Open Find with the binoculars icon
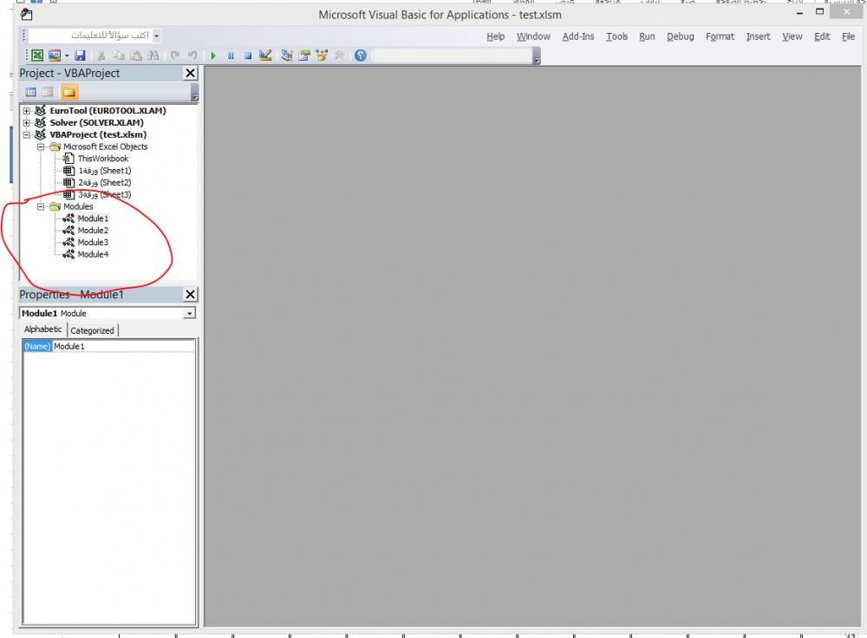This screenshot has width=867, height=638. coord(153,55)
